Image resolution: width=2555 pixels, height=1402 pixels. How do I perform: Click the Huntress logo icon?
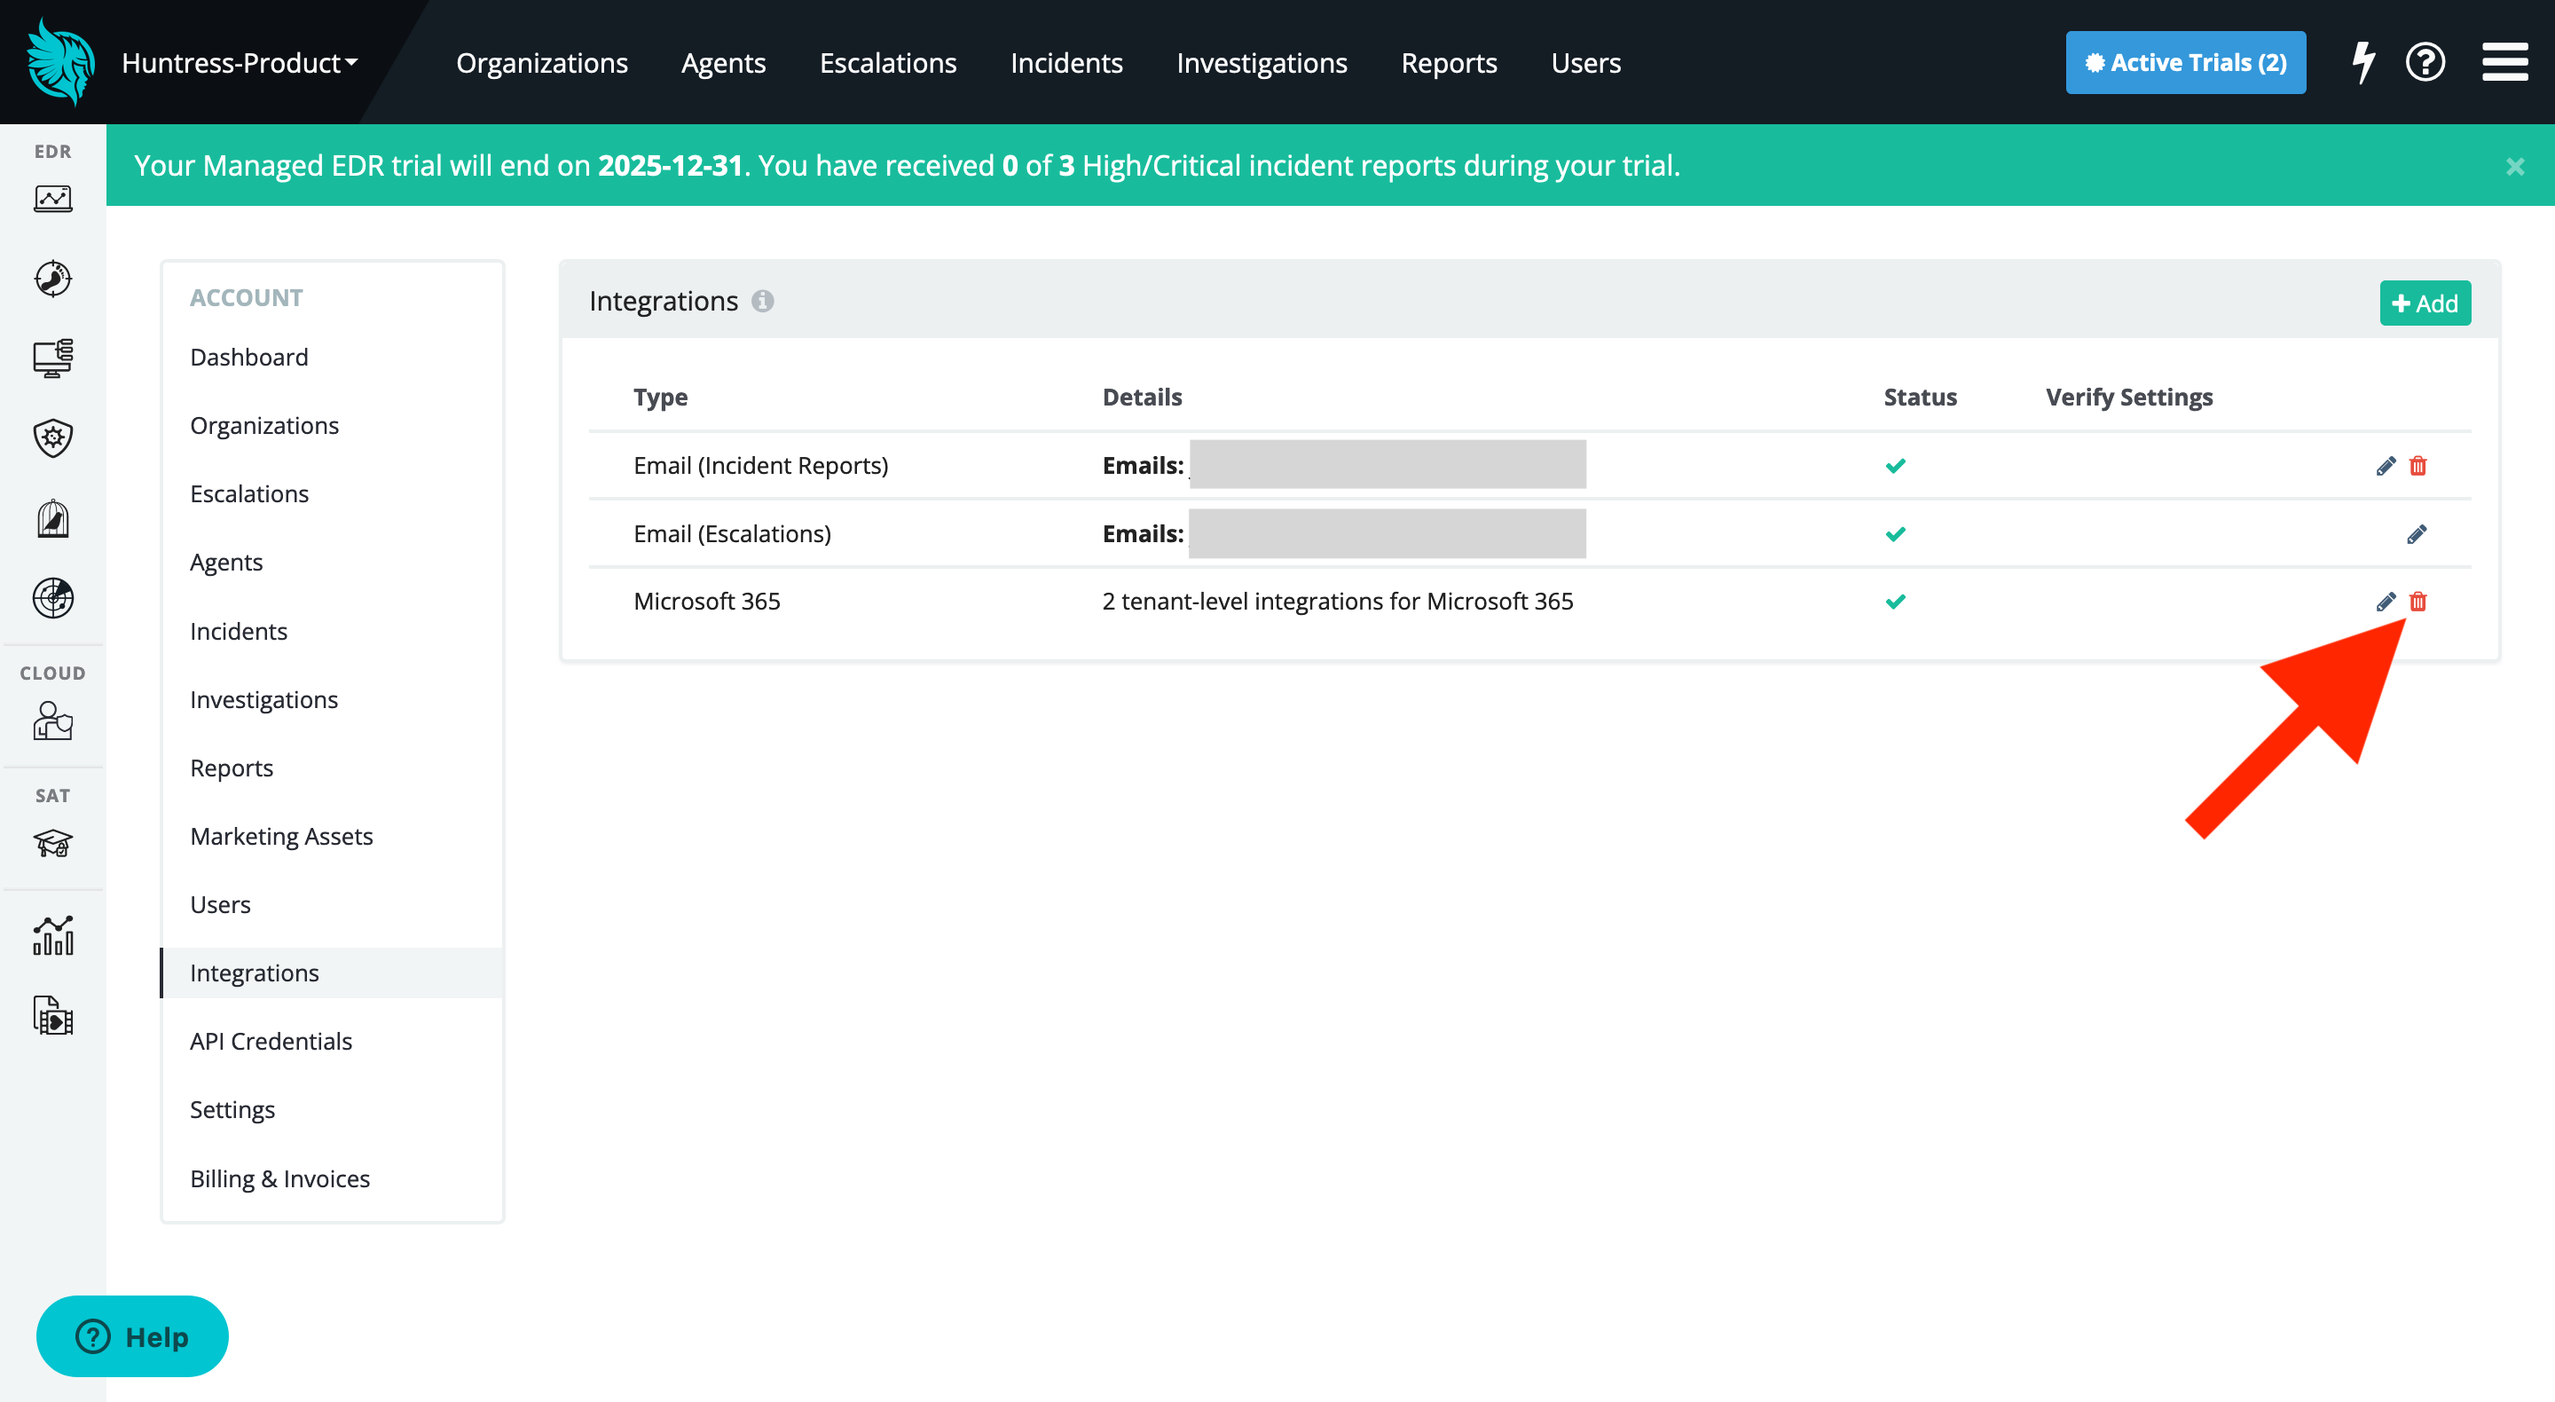[60, 62]
